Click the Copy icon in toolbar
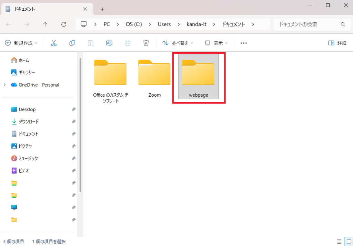Screen dimensions: 353x246 click(72, 43)
